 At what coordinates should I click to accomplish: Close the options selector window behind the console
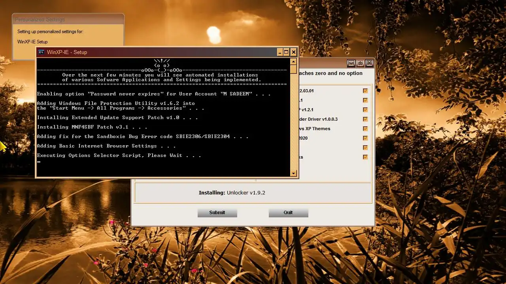[x=369, y=63]
